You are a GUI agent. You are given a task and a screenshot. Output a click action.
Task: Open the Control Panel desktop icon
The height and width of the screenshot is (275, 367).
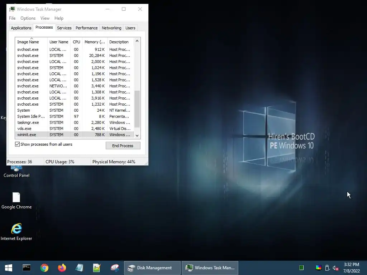point(16,172)
